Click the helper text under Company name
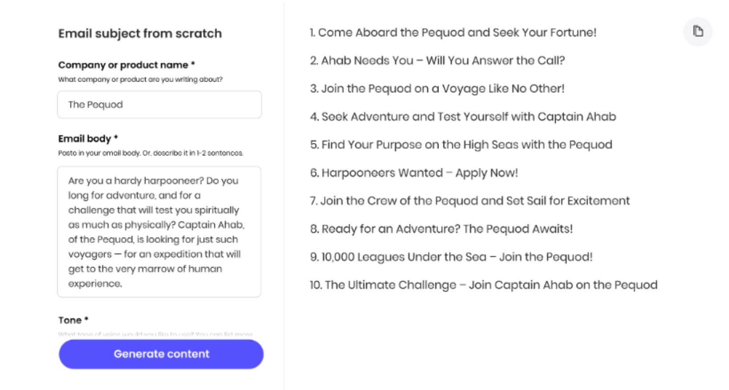 tap(141, 80)
